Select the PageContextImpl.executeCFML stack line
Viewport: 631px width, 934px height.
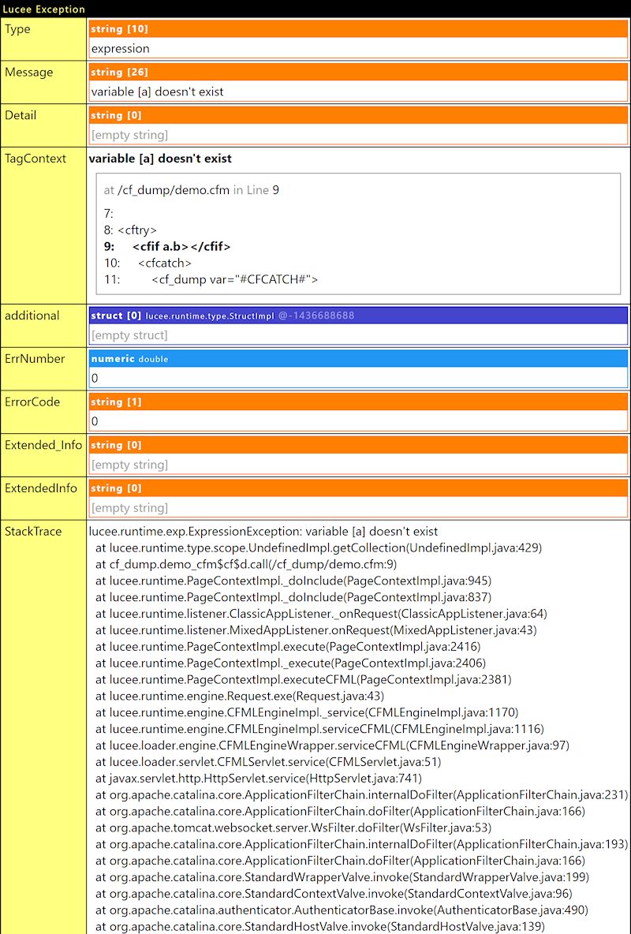point(304,680)
